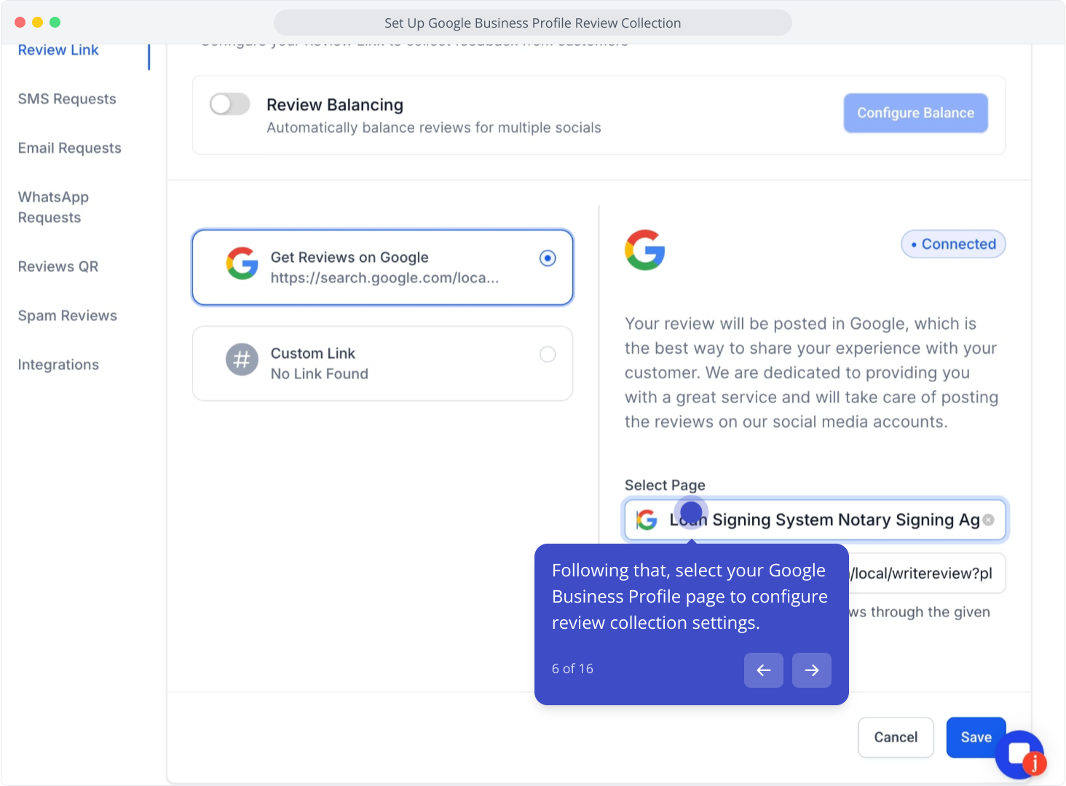Open Spam Reviews section
The width and height of the screenshot is (1066, 786).
(x=68, y=315)
